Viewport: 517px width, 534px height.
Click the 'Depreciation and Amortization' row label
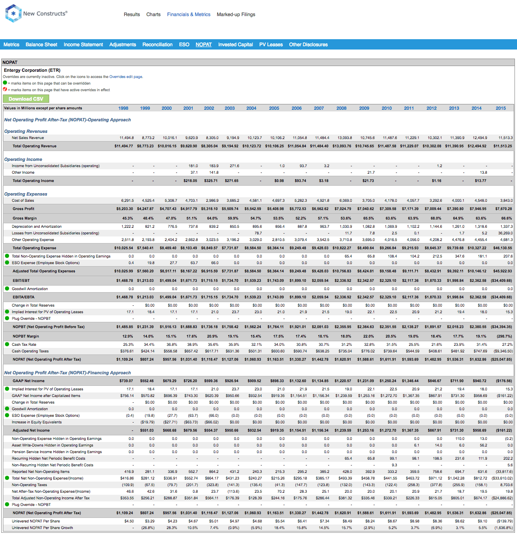point(37,227)
